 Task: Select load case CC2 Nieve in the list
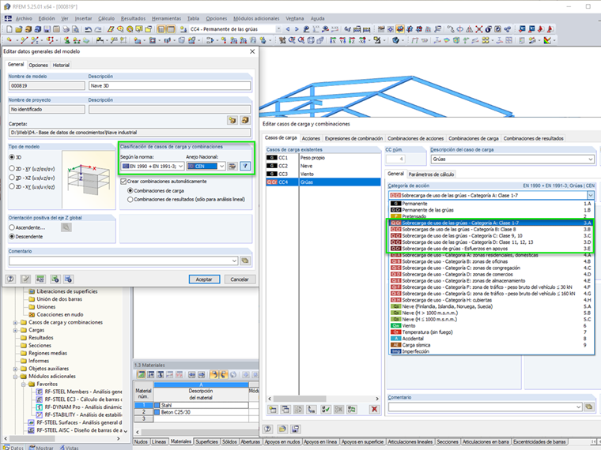pyautogui.click(x=323, y=166)
